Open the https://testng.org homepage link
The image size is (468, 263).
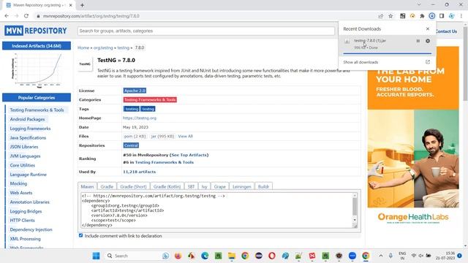[140, 118]
